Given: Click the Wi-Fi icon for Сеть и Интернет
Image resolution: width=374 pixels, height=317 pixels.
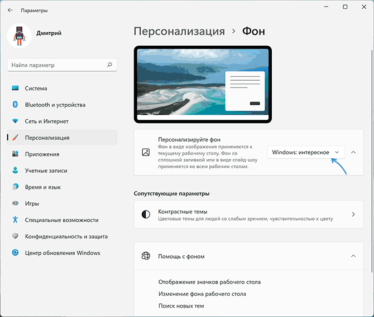Looking at the screenshot, I should coord(15,121).
